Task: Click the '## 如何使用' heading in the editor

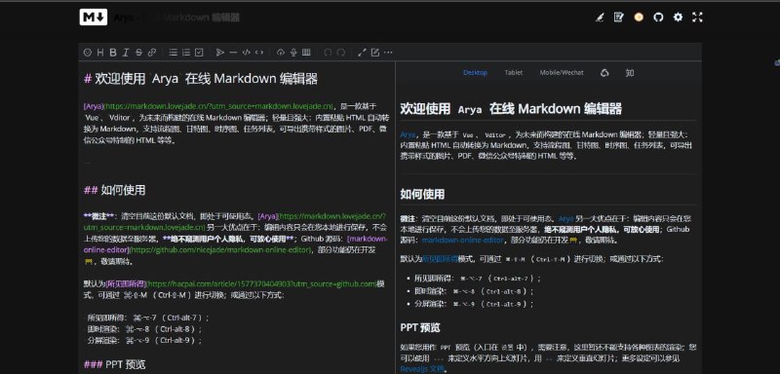Action: pyautogui.click(x=114, y=190)
